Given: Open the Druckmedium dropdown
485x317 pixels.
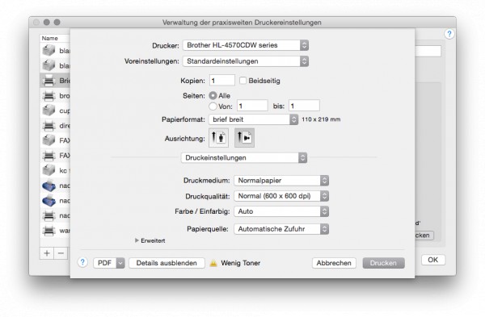Looking at the screenshot, I should (x=281, y=181).
